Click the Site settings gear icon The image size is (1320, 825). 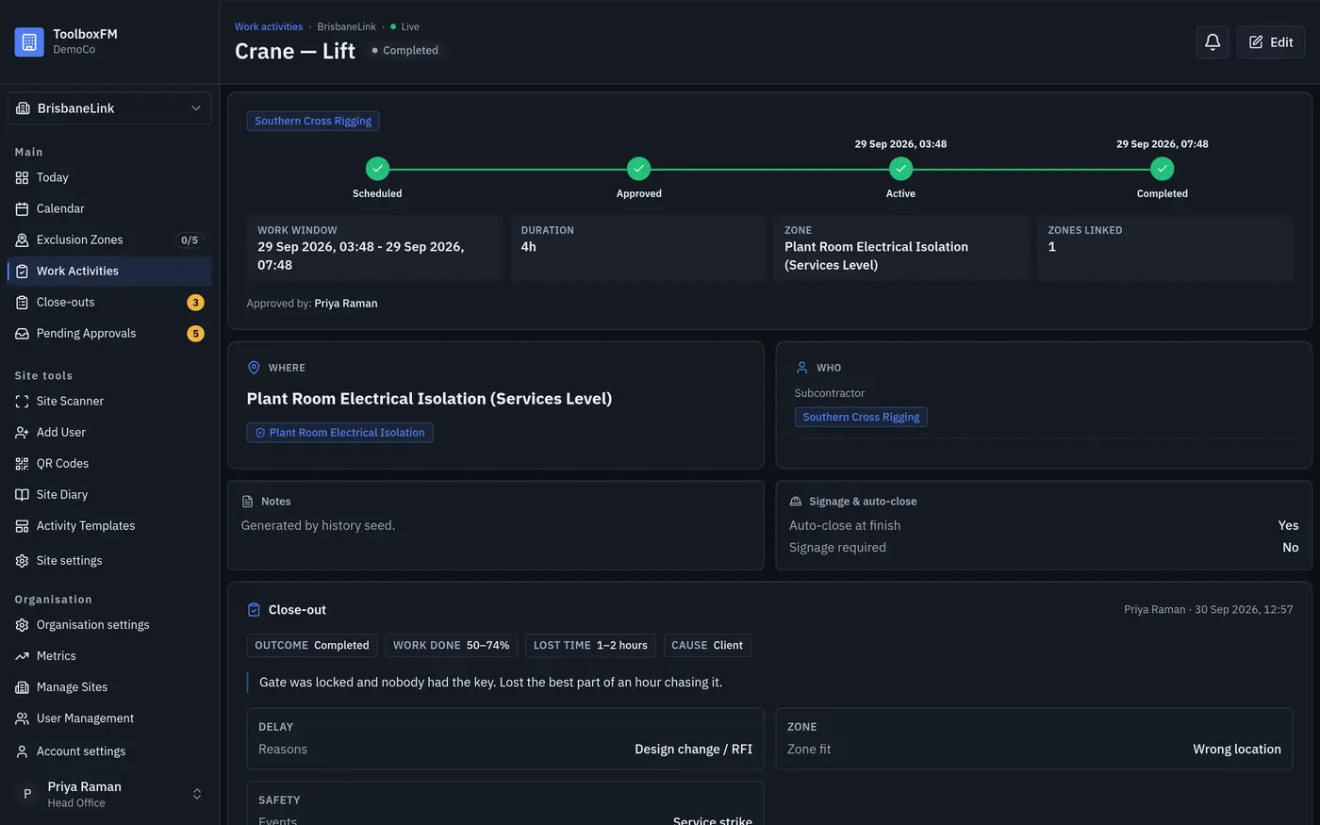[x=22, y=560]
